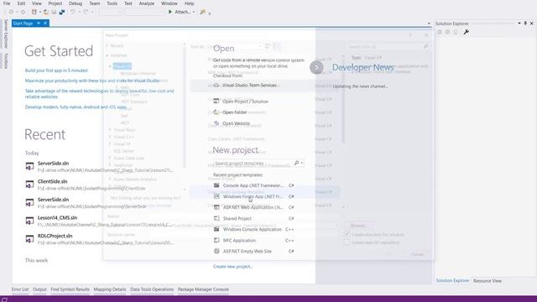Click the New Project toolbar icon
Viewport: 537px width, 302px height.
(x=34, y=12)
